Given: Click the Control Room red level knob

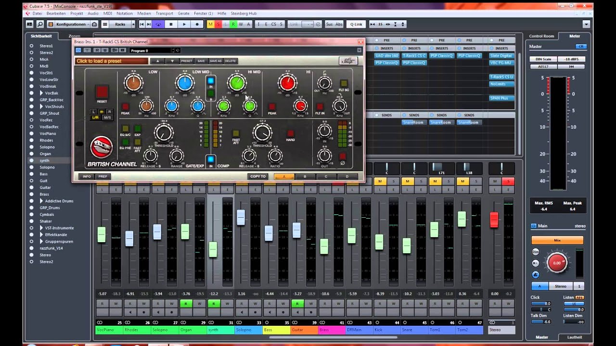Looking at the screenshot, I should 557,263.
